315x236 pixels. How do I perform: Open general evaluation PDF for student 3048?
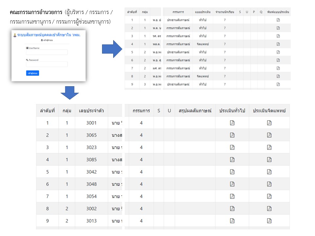point(232,184)
